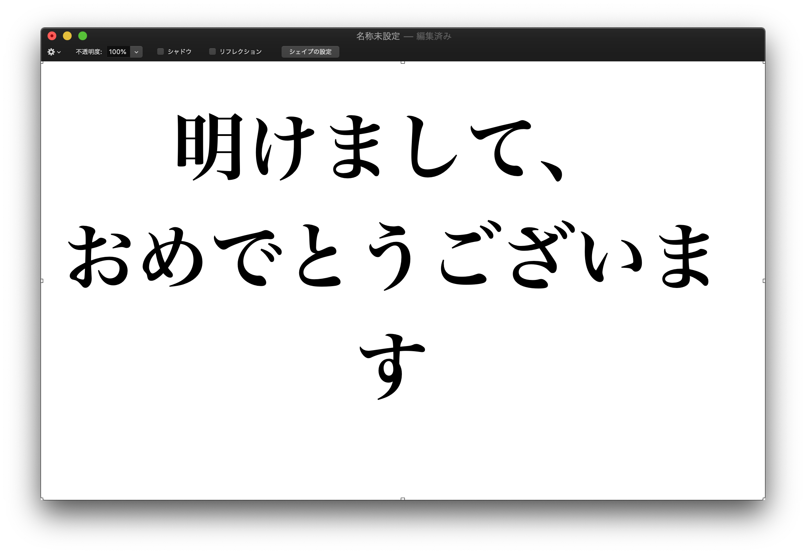
Task: Select the bottom-center resize handle
Action: point(403,499)
